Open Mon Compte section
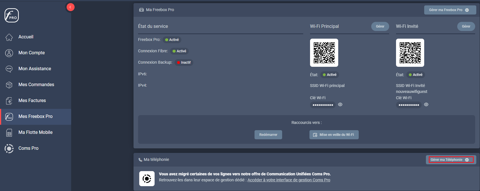The image size is (480, 191). (x=32, y=53)
